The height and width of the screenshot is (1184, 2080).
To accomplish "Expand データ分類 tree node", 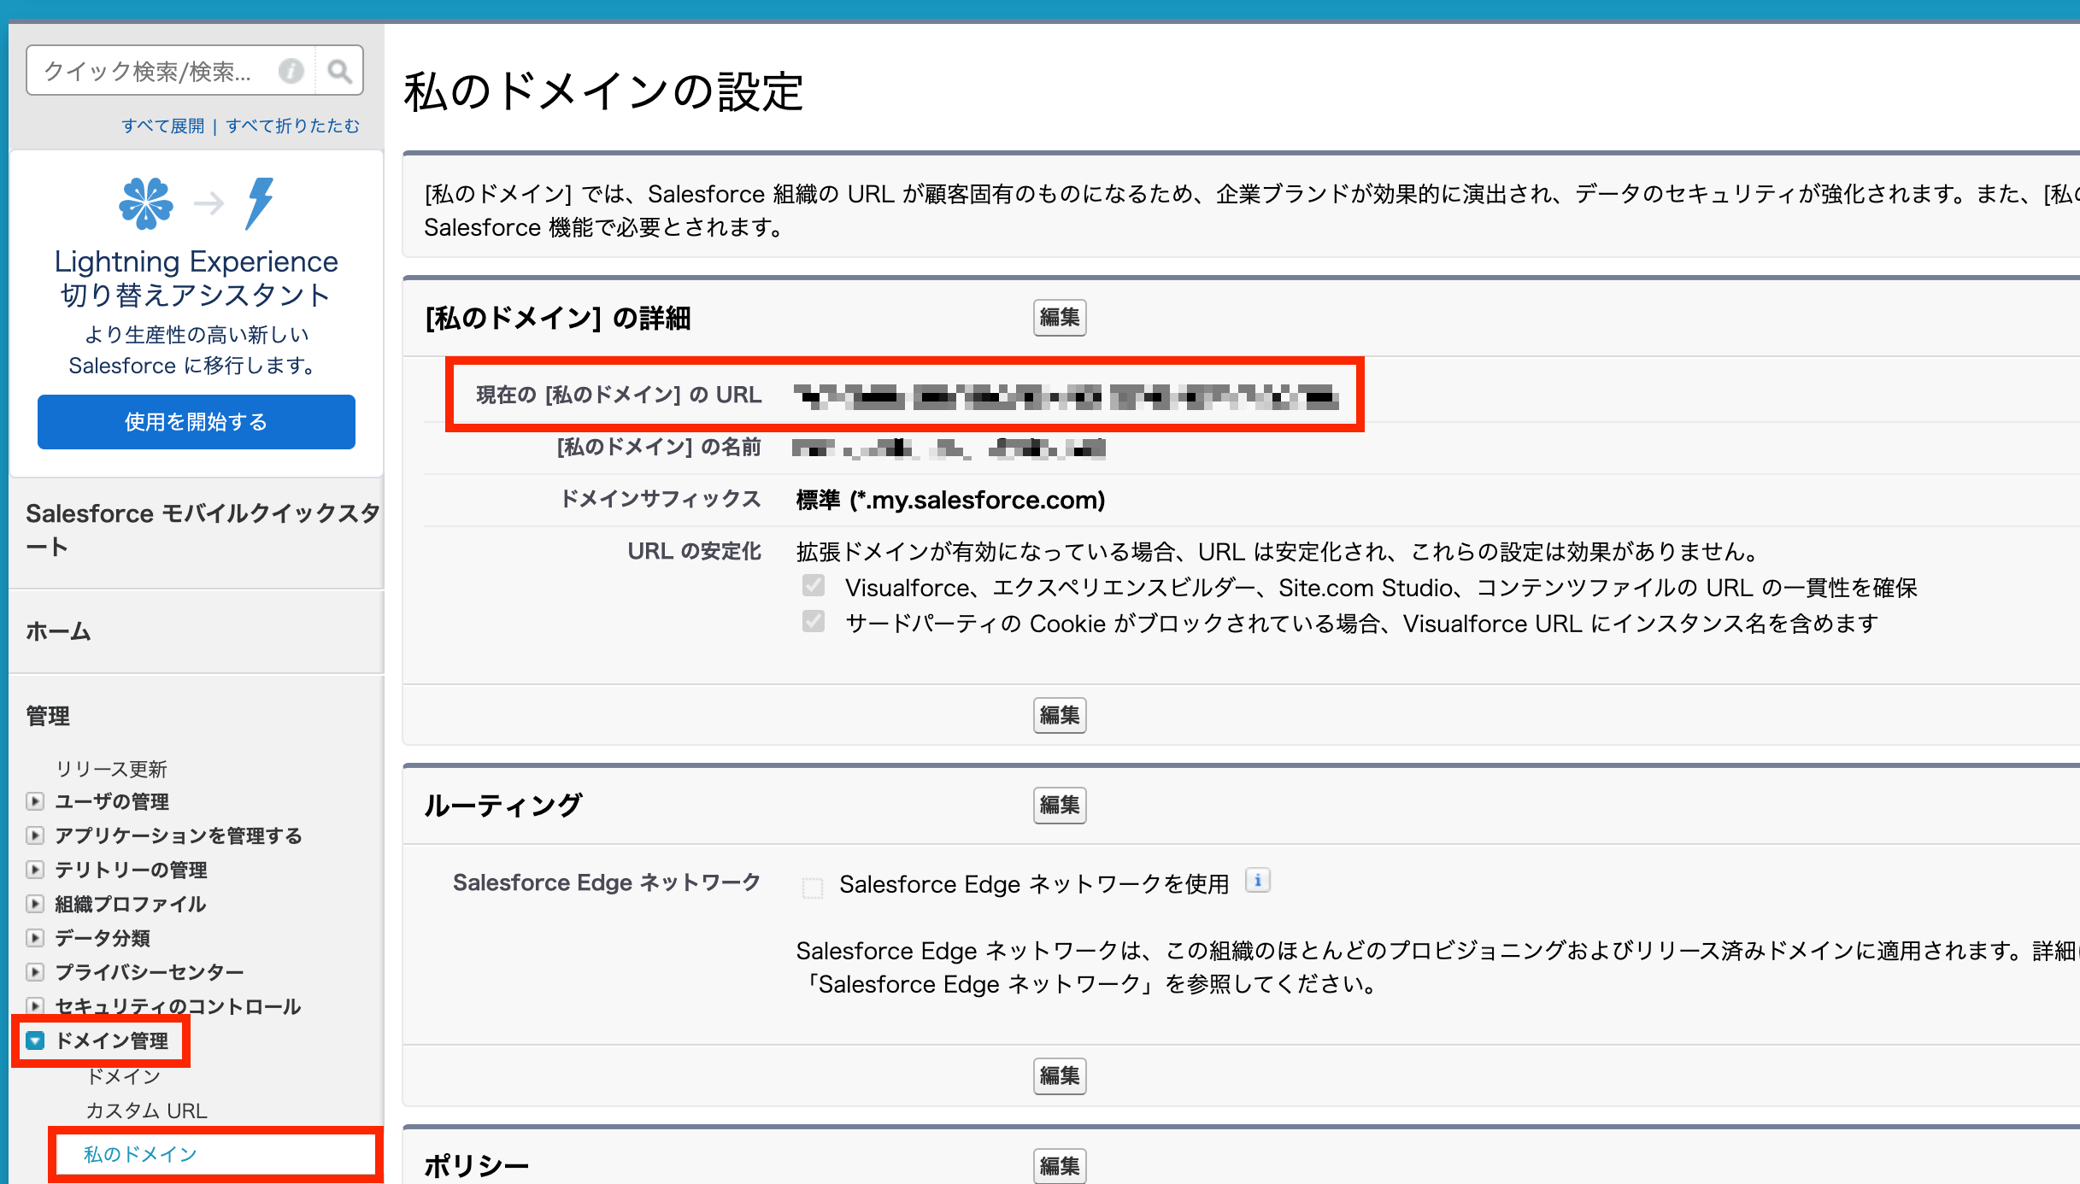I will pyautogui.click(x=35, y=938).
